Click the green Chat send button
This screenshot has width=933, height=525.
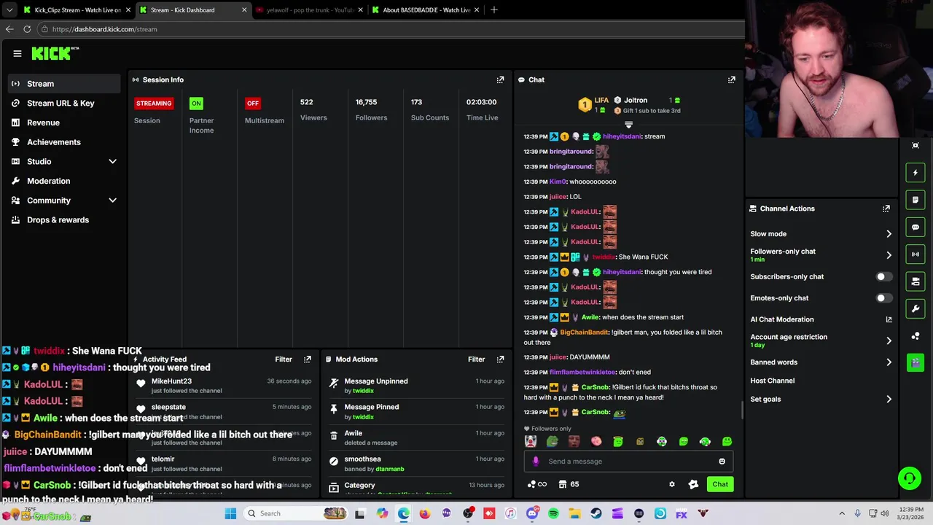[720, 484]
